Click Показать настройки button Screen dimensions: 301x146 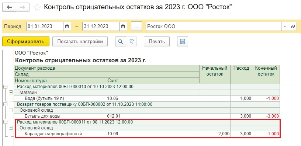[x=80, y=41]
